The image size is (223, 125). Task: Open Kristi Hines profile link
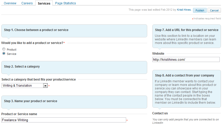[184, 10]
